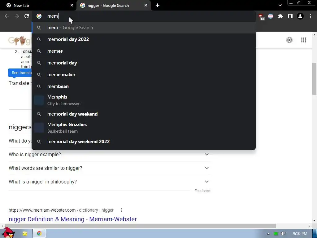Select 'mem - Google Search' suggestion
The image size is (317, 238).
pyautogui.click(x=144, y=28)
